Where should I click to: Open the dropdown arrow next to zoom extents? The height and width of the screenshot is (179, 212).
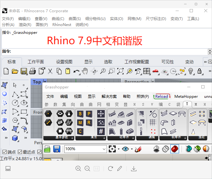(x=119, y=149)
